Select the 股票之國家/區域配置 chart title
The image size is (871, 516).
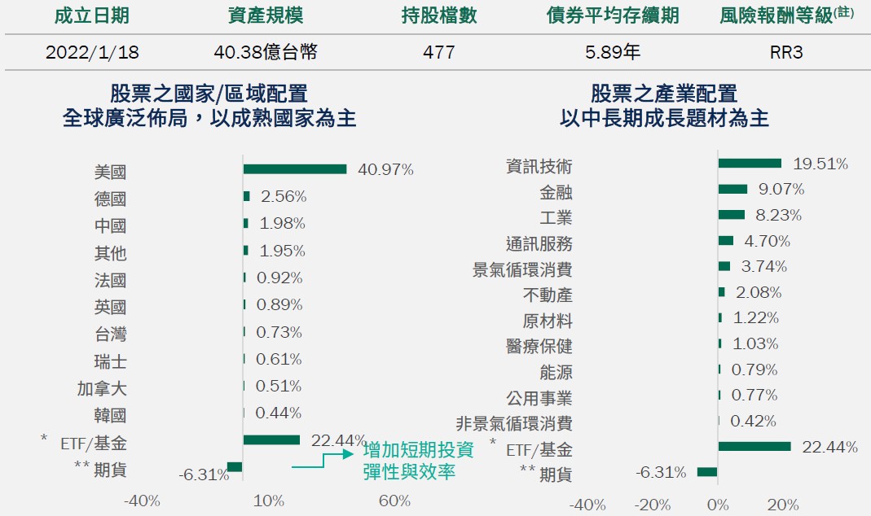209,94
